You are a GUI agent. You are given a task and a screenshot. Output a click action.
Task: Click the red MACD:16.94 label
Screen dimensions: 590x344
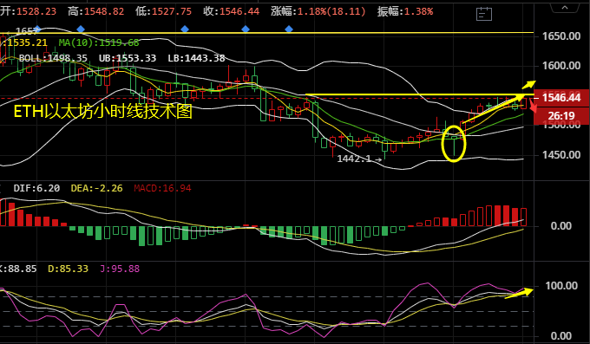162,188
